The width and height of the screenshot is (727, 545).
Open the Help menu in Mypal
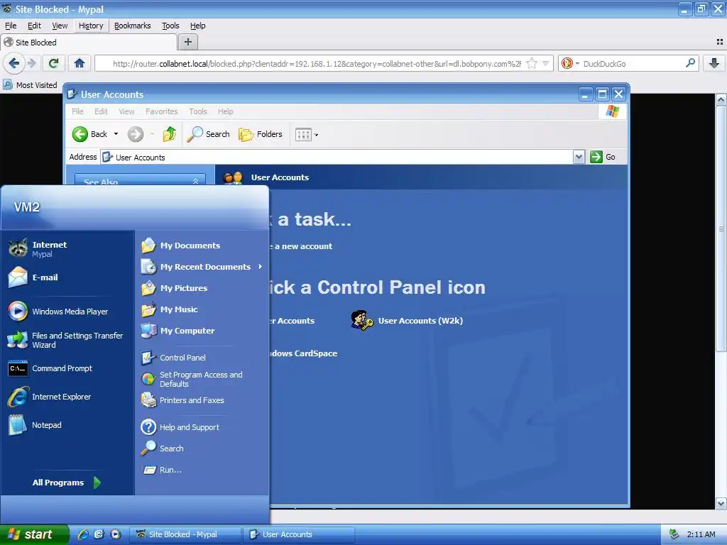click(197, 26)
